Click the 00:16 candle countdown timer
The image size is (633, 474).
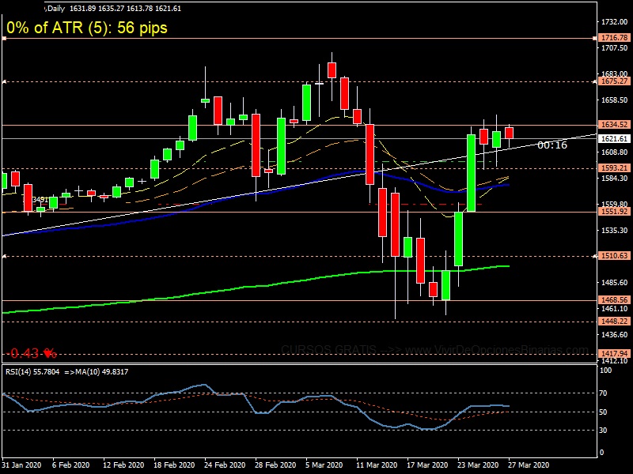pos(552,145)
